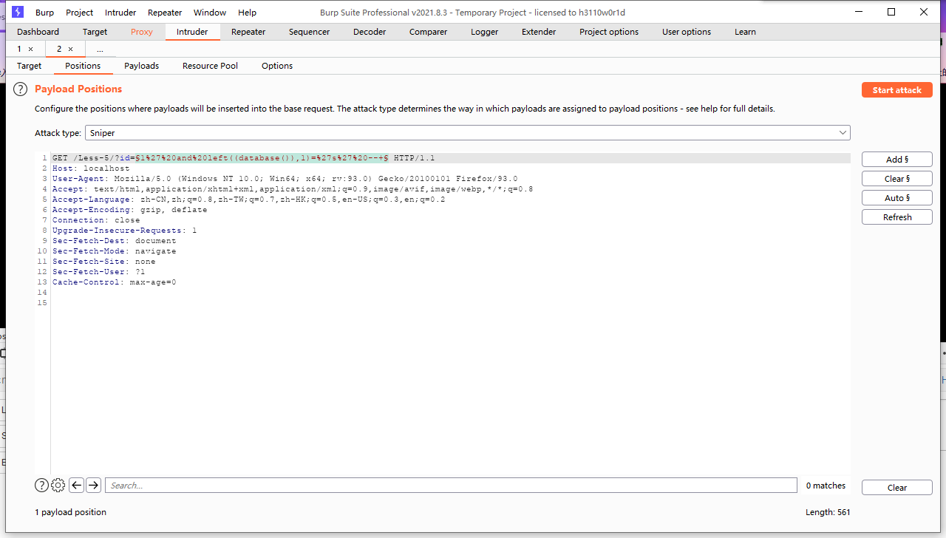The width and height of the screenshot is (946, 538).
Task: Go to previous search match arrow
Action: (76, 486)
